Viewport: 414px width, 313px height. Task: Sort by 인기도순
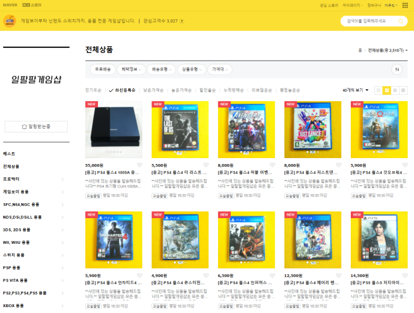coord(93,91)
